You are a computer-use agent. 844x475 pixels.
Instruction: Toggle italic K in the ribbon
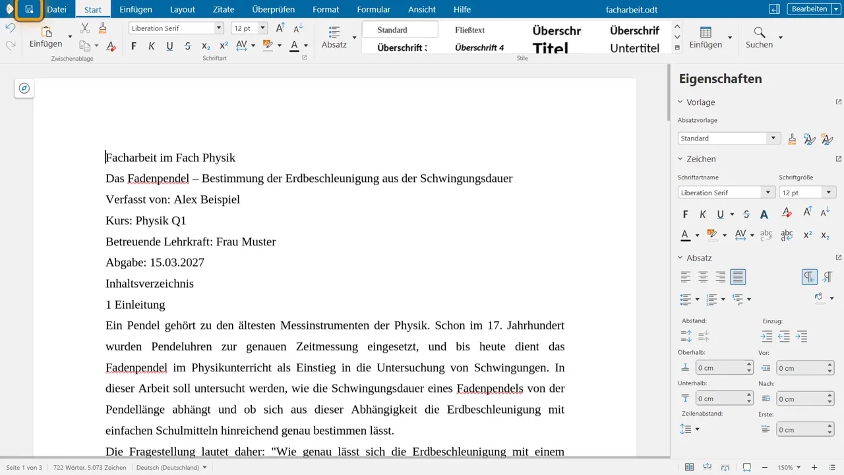point(152,46)
